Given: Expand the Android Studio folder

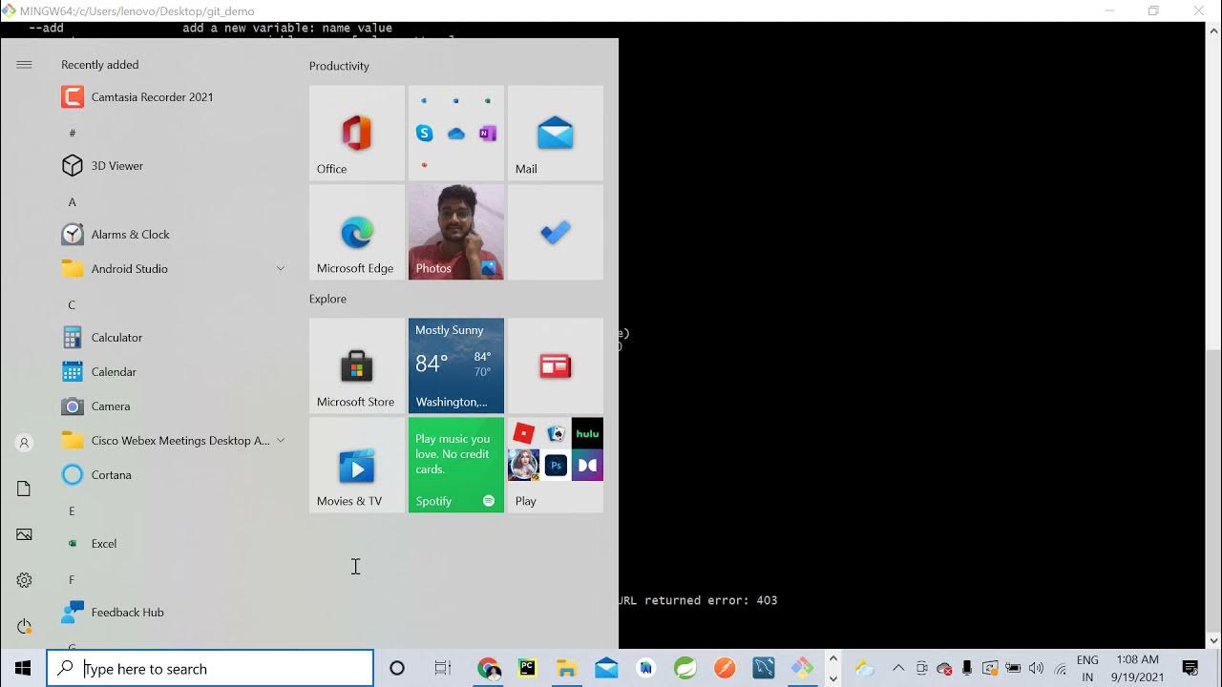Looking at the screenshot, I should (172, 269).
